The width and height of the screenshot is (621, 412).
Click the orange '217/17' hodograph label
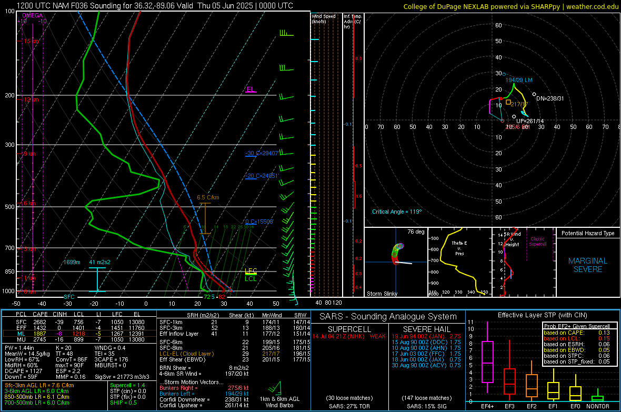pos(519,104)
